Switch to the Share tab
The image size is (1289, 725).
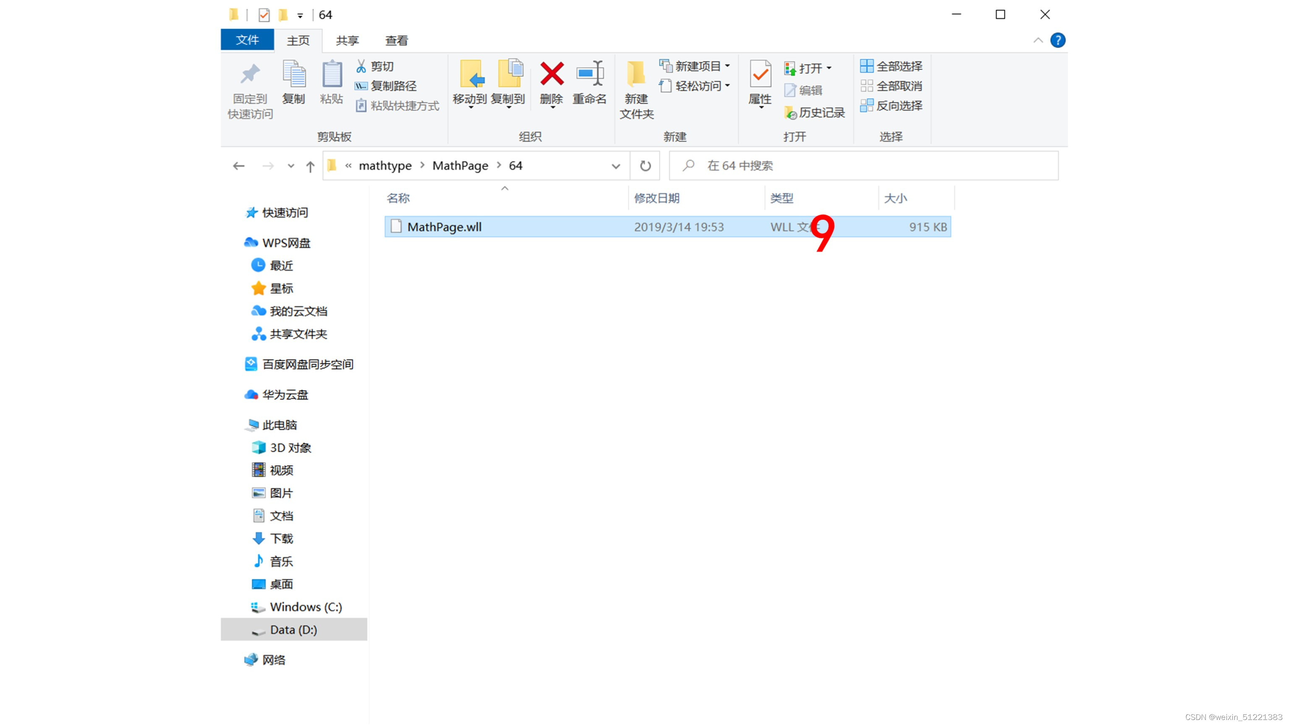(347, 41)
